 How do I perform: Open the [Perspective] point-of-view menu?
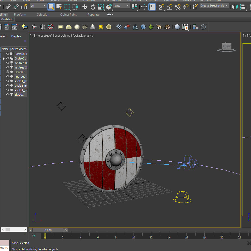click(x=44, y=36)
